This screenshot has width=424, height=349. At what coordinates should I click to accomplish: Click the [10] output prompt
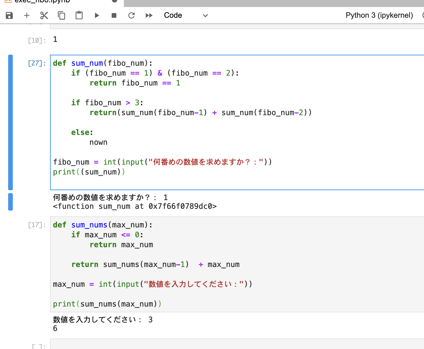[x=37, y=40]
